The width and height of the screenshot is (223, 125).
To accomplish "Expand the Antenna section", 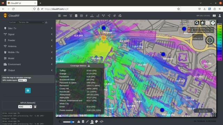I will pos(28,46).
